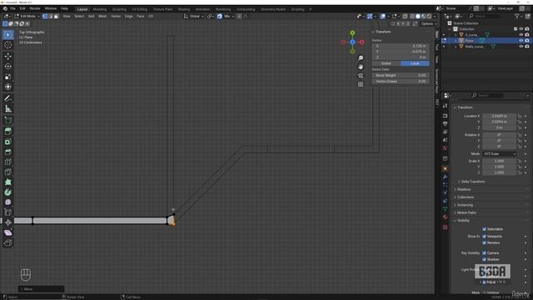Open the Mesh menu in viewport header
This screenshot has height=300, width=533.
tap(102, 17)
